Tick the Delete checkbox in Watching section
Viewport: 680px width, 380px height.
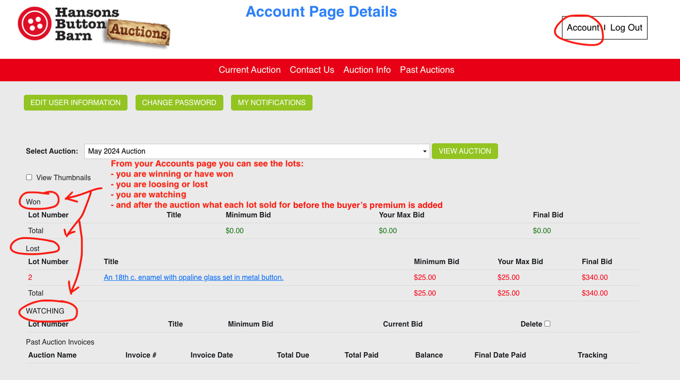[x=547, y=323]
